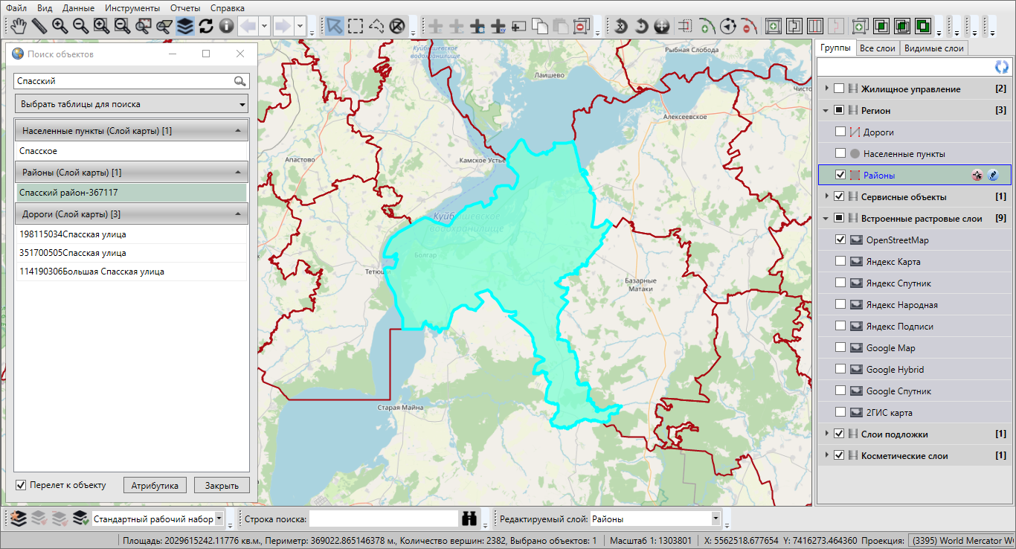
Task: Enable the Дороги layer checkbox
Action: pos(840,132)
